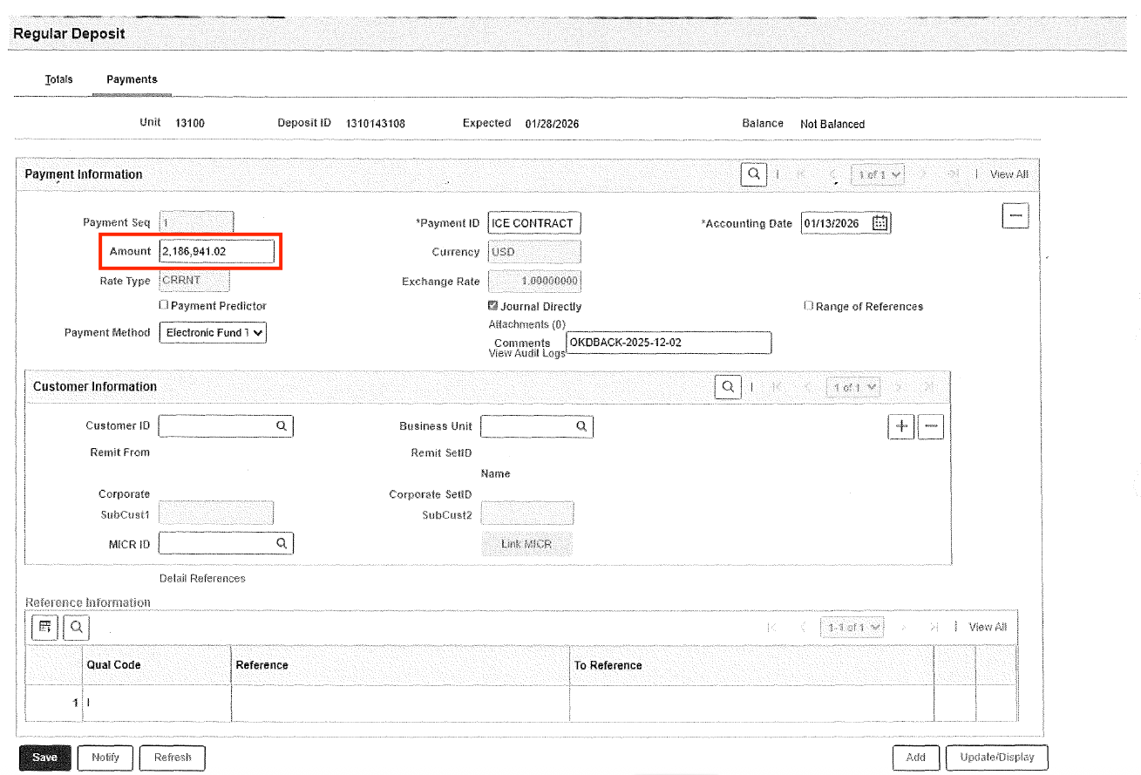Click the Customer Information search icon
The width and height of the screenshot is (1141, 775).
727,386
